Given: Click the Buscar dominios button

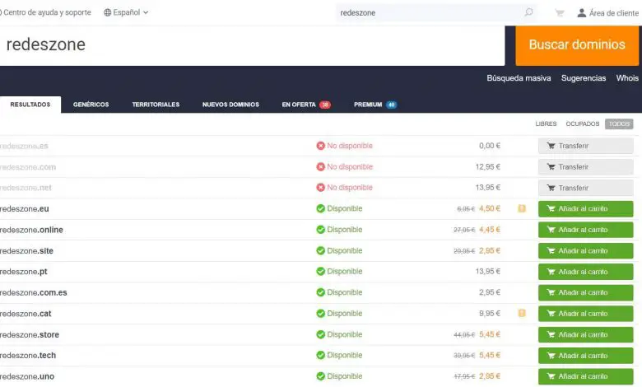Looking at the screenshot, I should point(577,44).
